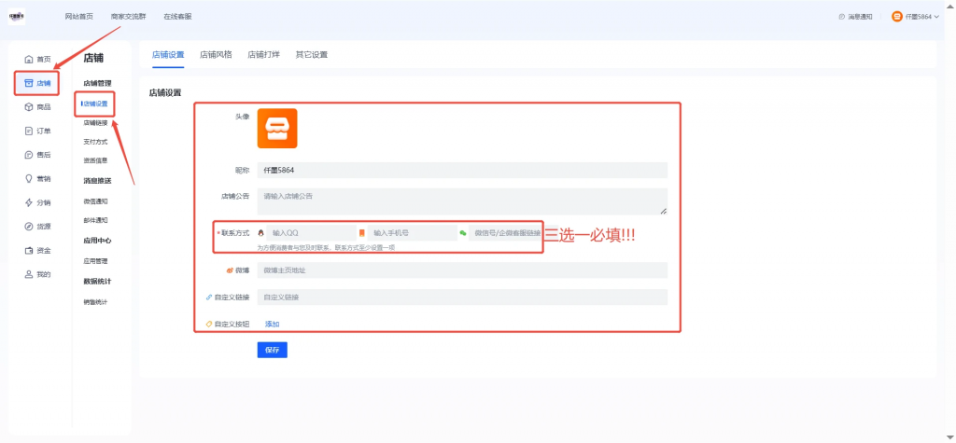956x443 pixels.
Task: Focus the 自定义链接 input field
Action: [462, 298]
